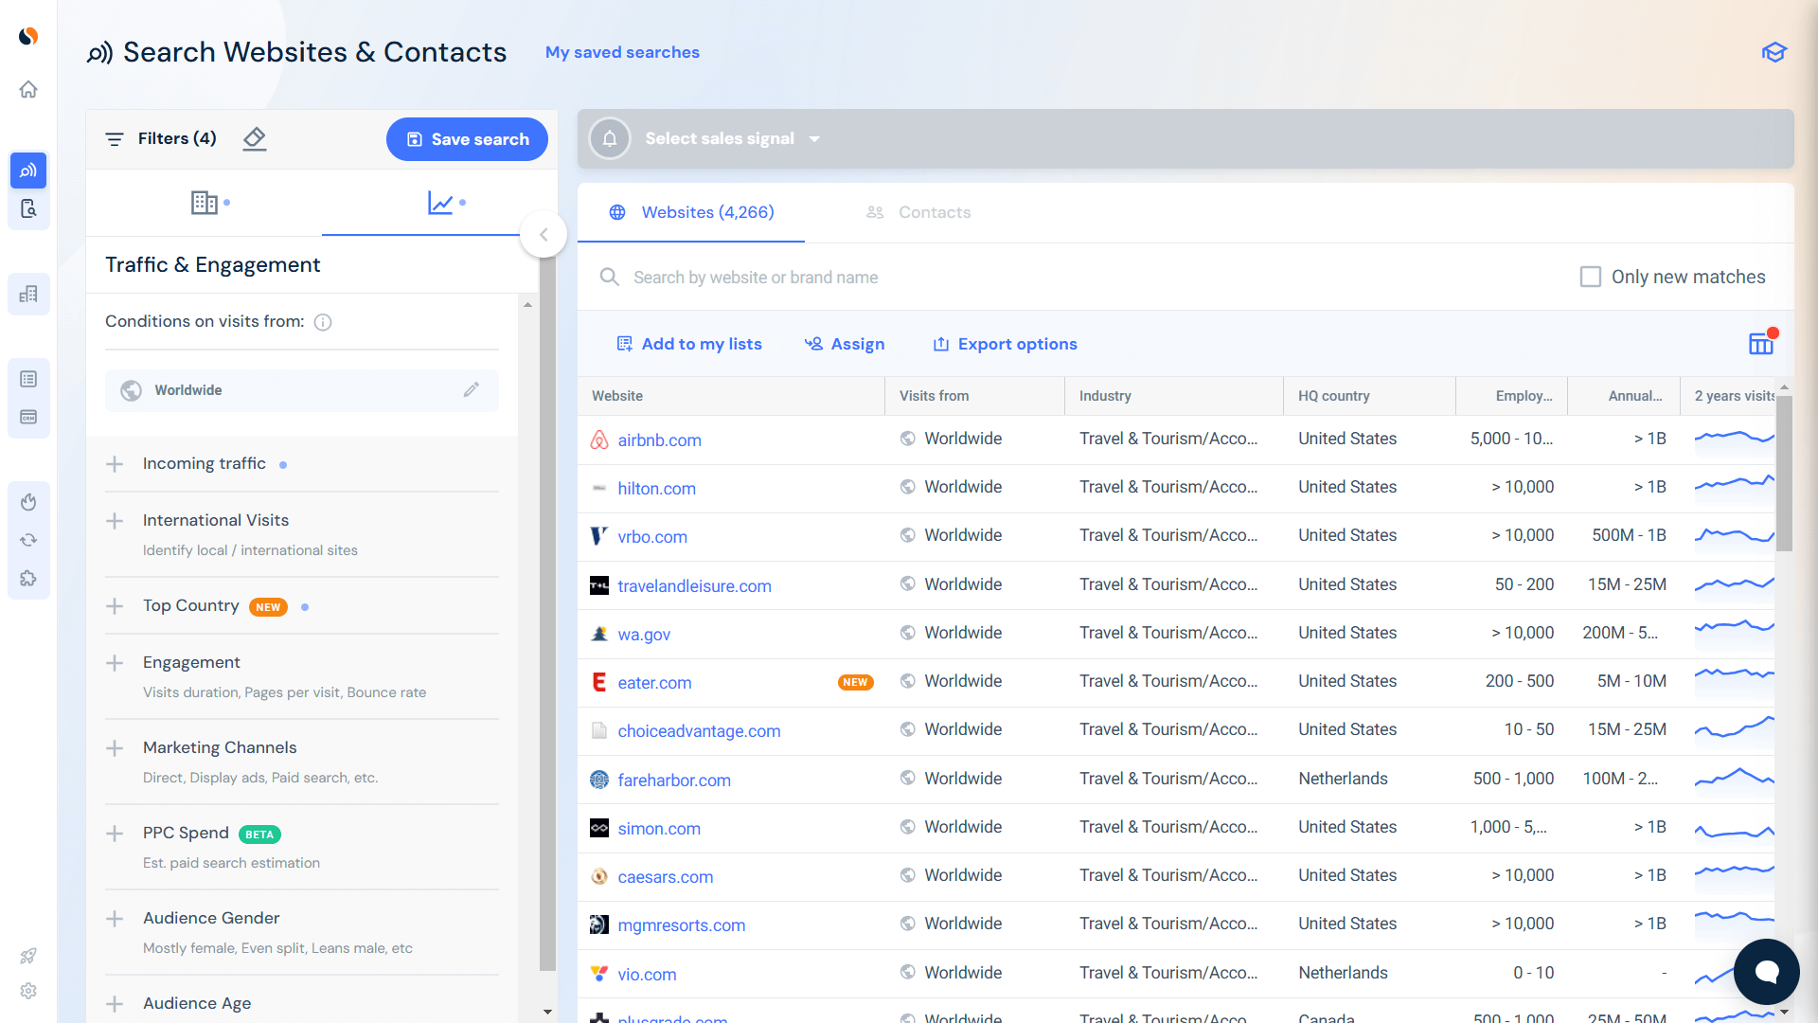
Task: Open the rocket icon in sidebar
Action: click(28, 956)
